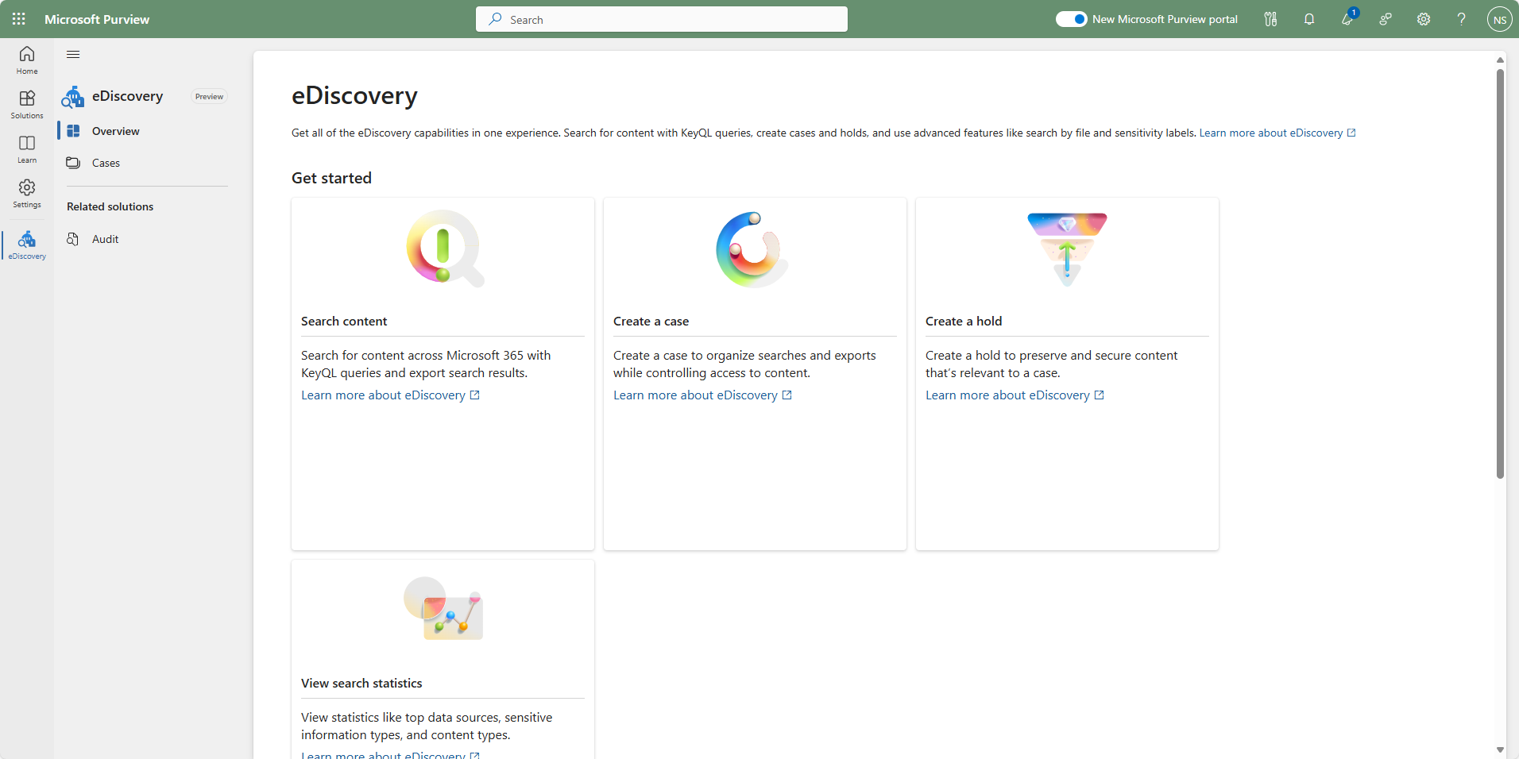
Task: Select Overview in the navigation
Action: coord(115,131)
